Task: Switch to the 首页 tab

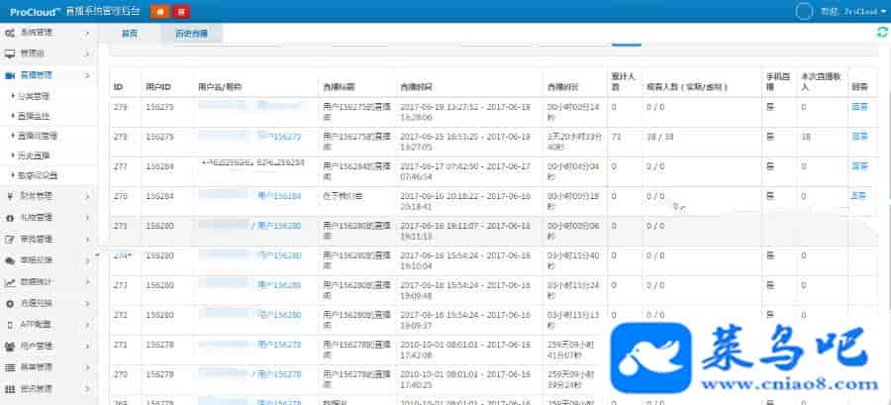Action: pyautogui.click(x=129, y=34)
